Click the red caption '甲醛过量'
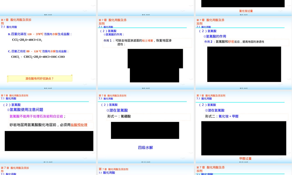The image size is (292, 175). (246, 158)
